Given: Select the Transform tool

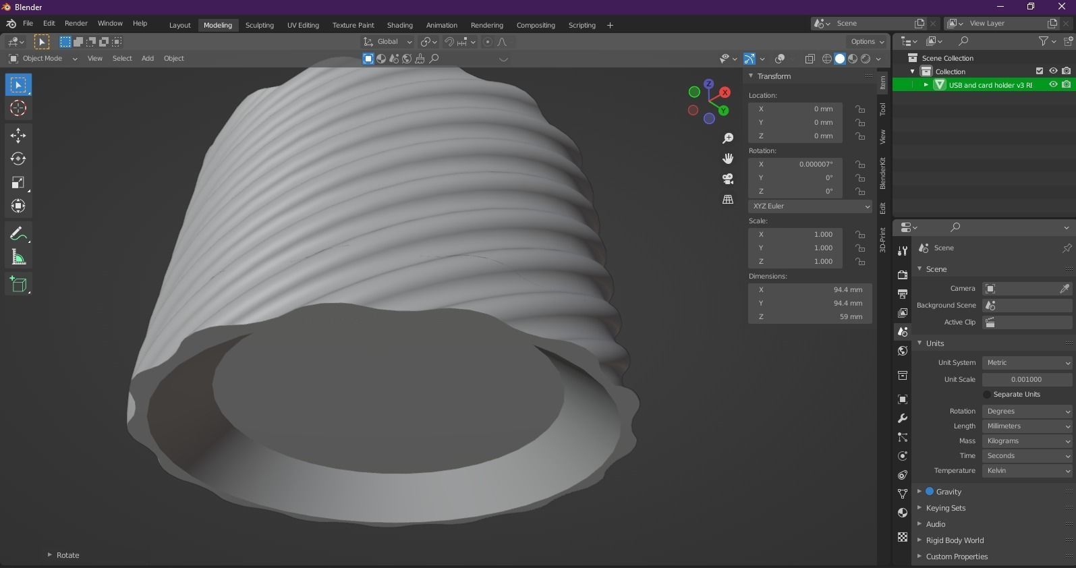Looking at the screenshot, I should click(x=18, y=206).
